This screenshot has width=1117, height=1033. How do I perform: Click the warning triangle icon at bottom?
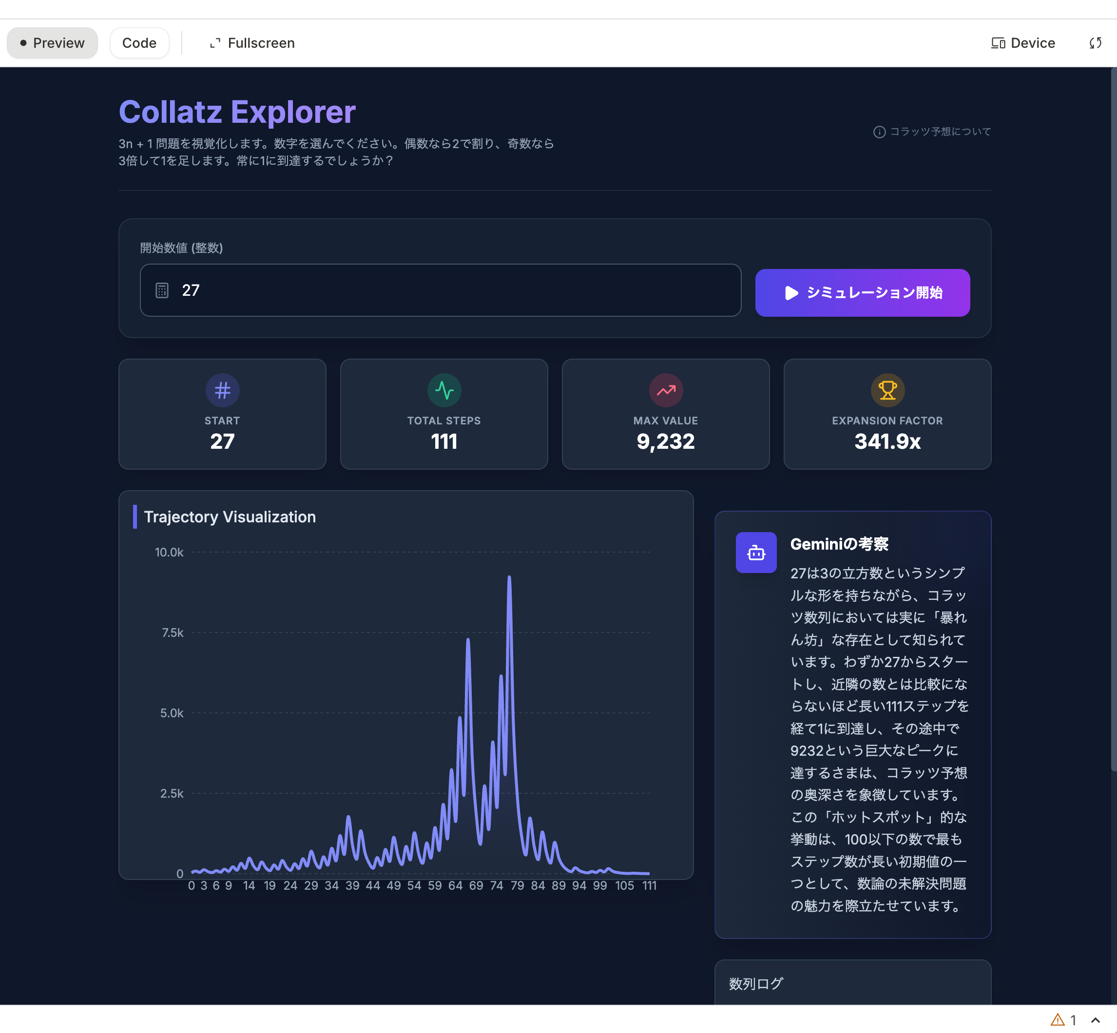tap(1057, 1019)
